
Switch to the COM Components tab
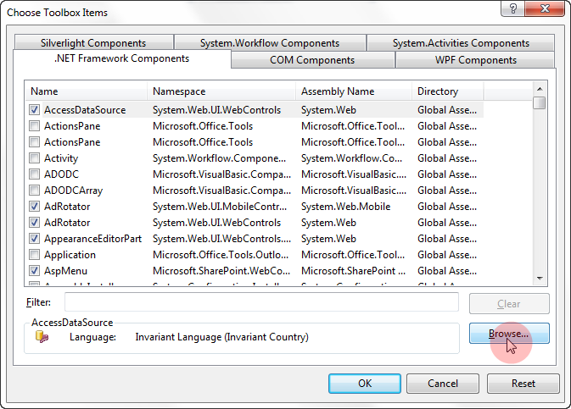pyautogui.click(x=312, y=60)
